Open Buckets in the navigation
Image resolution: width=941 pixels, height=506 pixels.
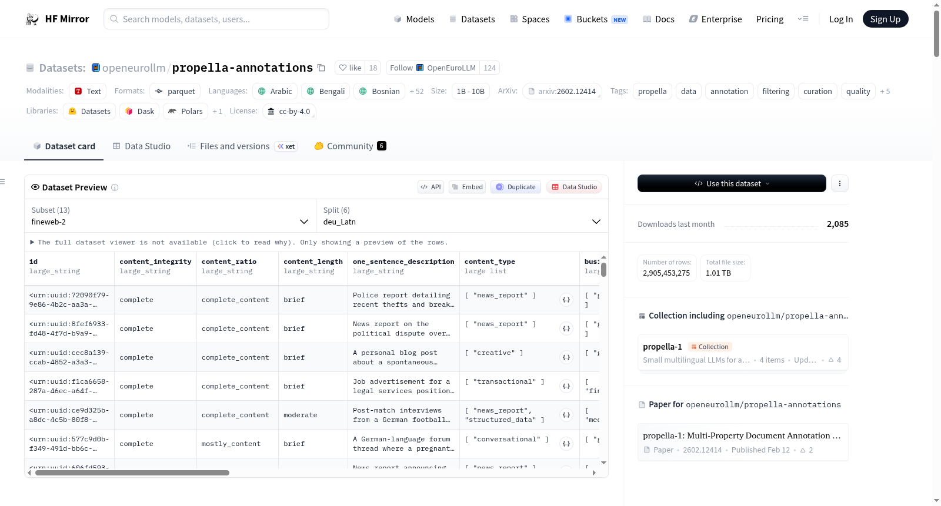pos(596,19)
